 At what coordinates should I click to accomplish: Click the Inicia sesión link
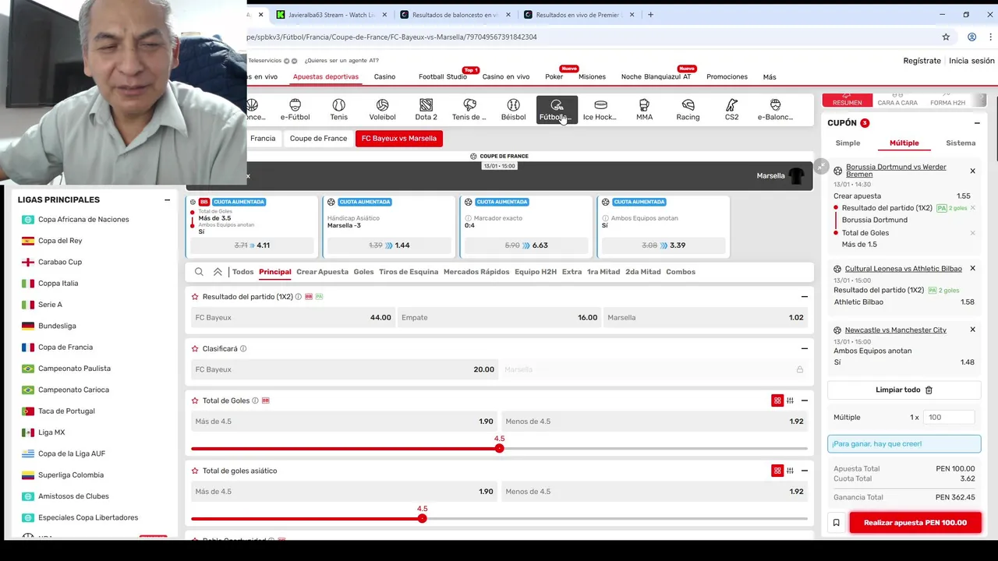[971, 61]
